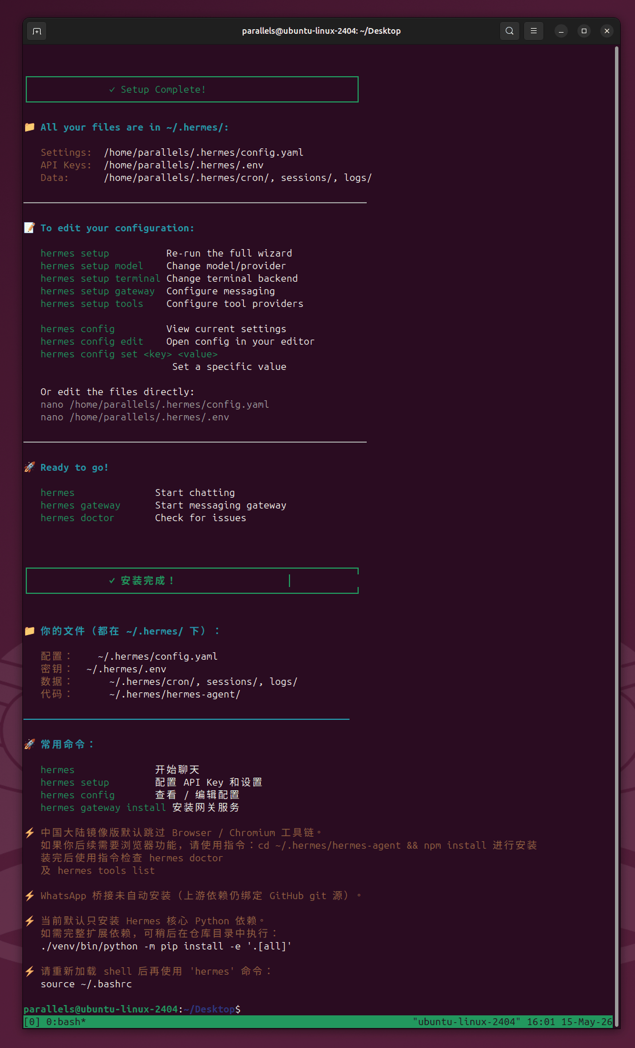
Task: Click the API Keys path /home/parallels/.hermes/.env
Action: (184, 165)
